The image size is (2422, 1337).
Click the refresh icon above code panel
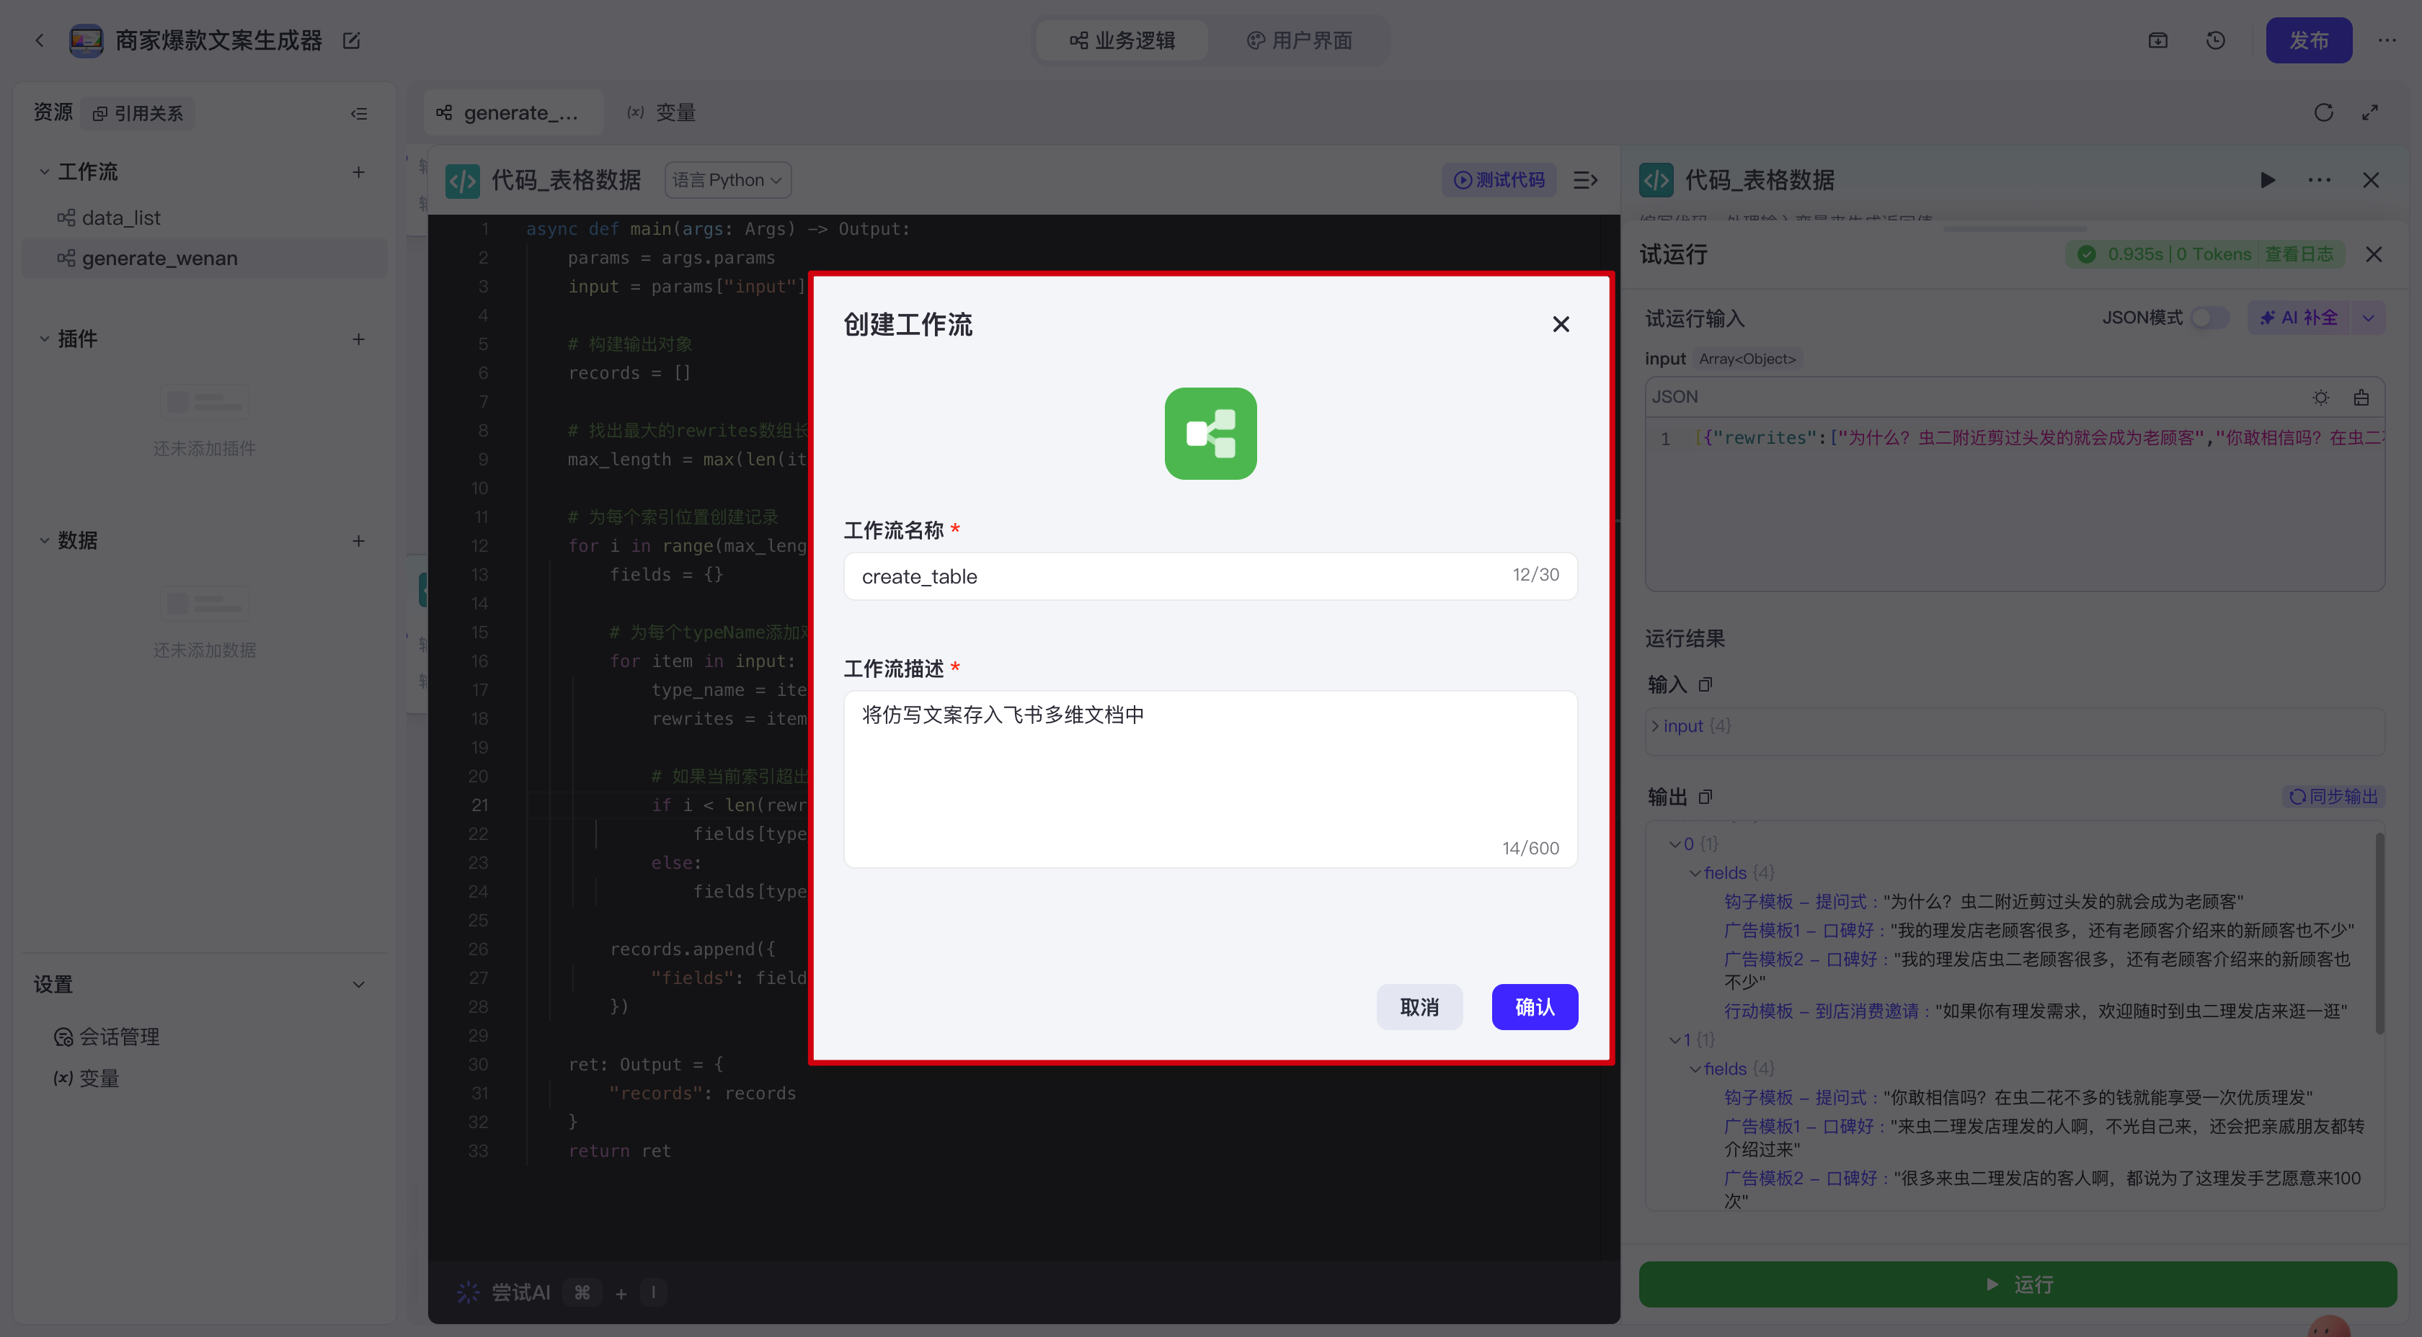tap(2323, 113)
